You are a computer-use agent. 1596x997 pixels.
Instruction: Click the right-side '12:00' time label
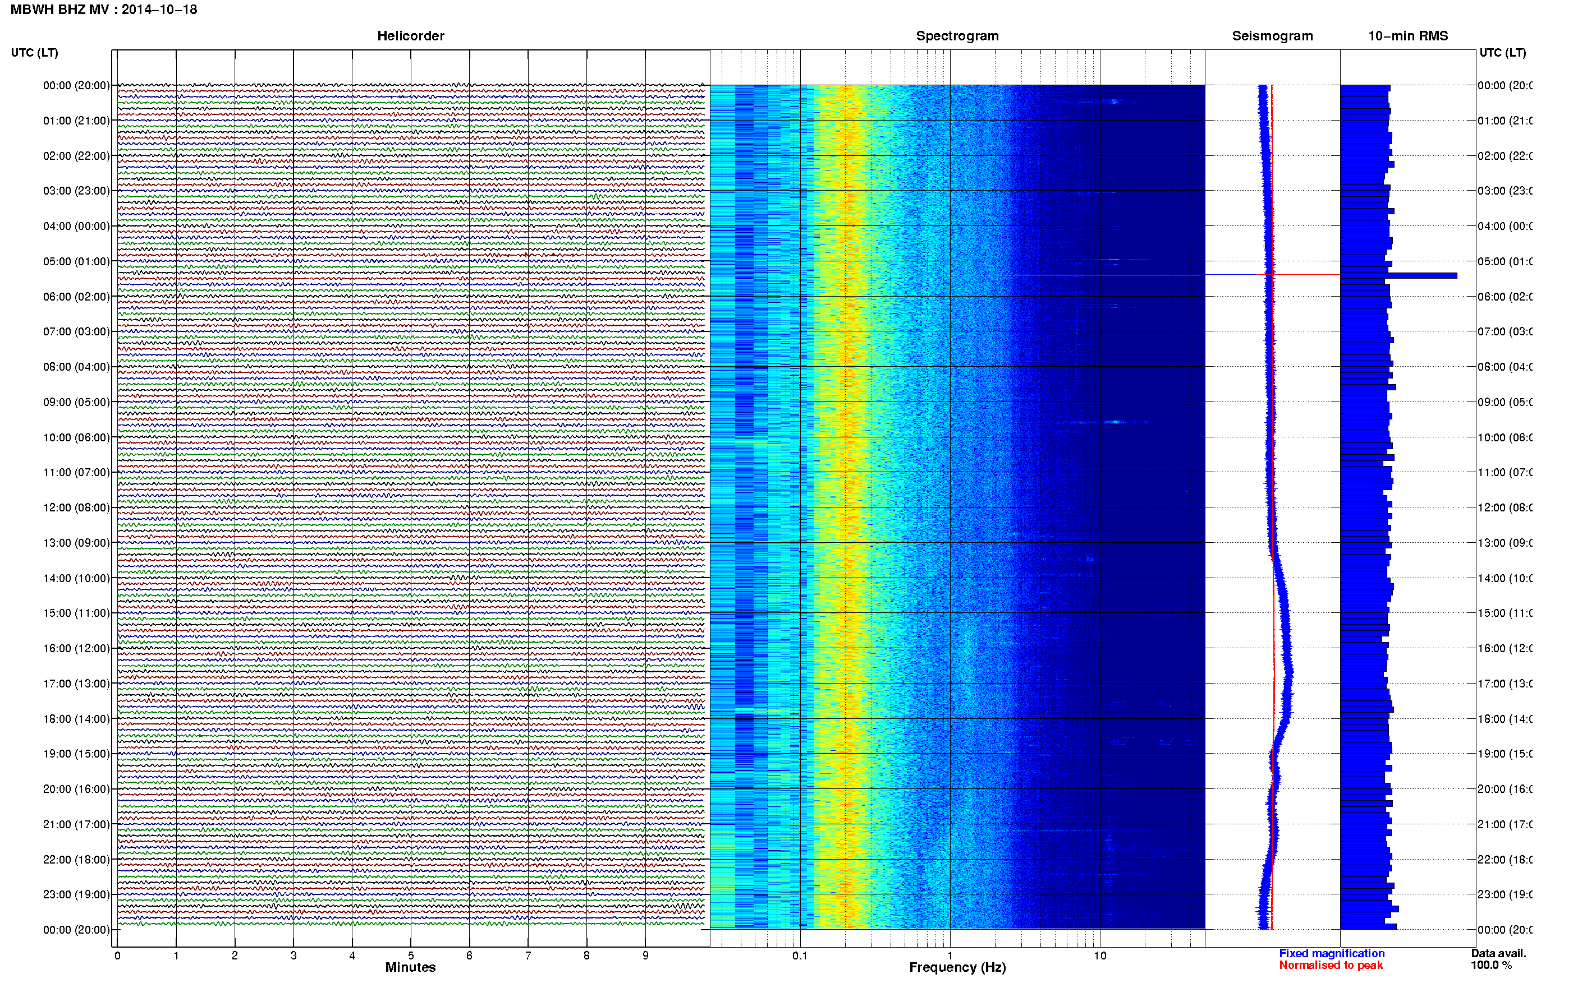pos(1505,507)
